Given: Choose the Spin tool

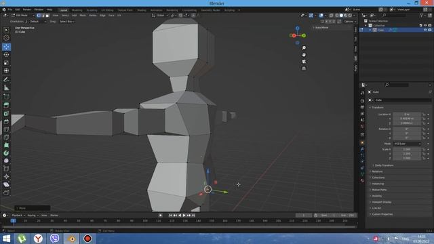Looking at the screenshot, I should click(x=6, y=153).
